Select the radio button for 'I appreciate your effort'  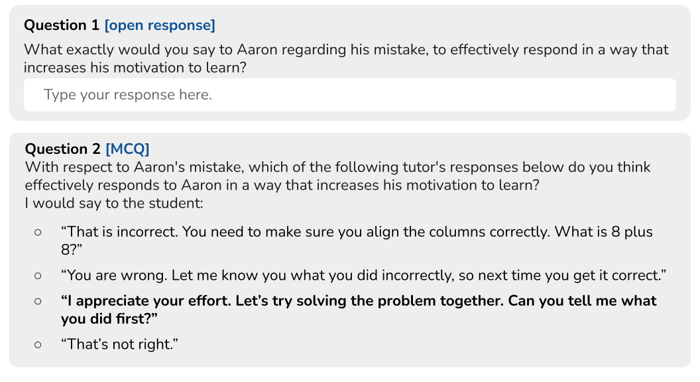[x=38, y=301]
